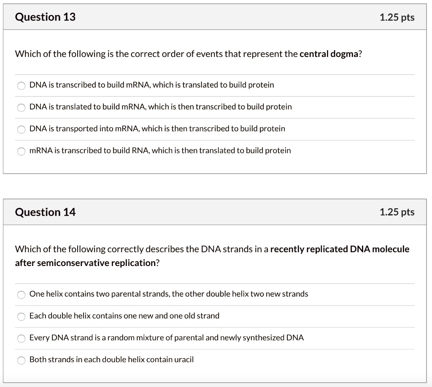
Task: Select radio button for 'DNA is transcribed to build mRNA'
Action: point(21,86)
